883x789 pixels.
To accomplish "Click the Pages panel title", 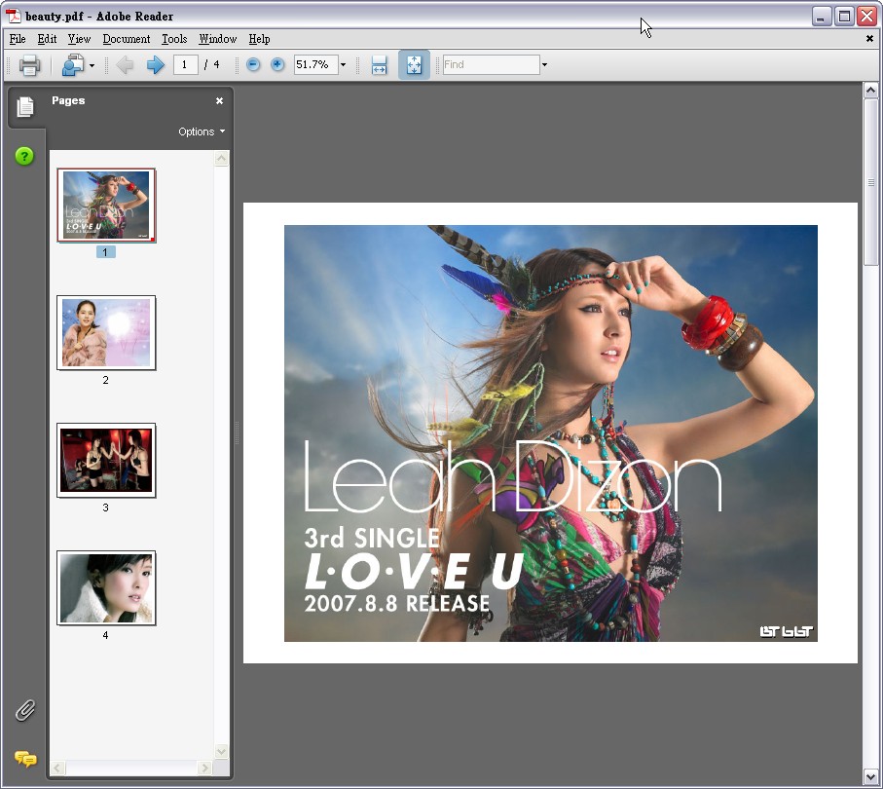I will click(68, 101).
